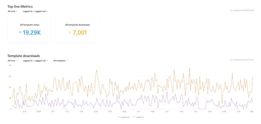Click the eye icon beside 19.29K
Image resolution: width=261 pixels, height=124 pixels.
(x=20, y=32)
